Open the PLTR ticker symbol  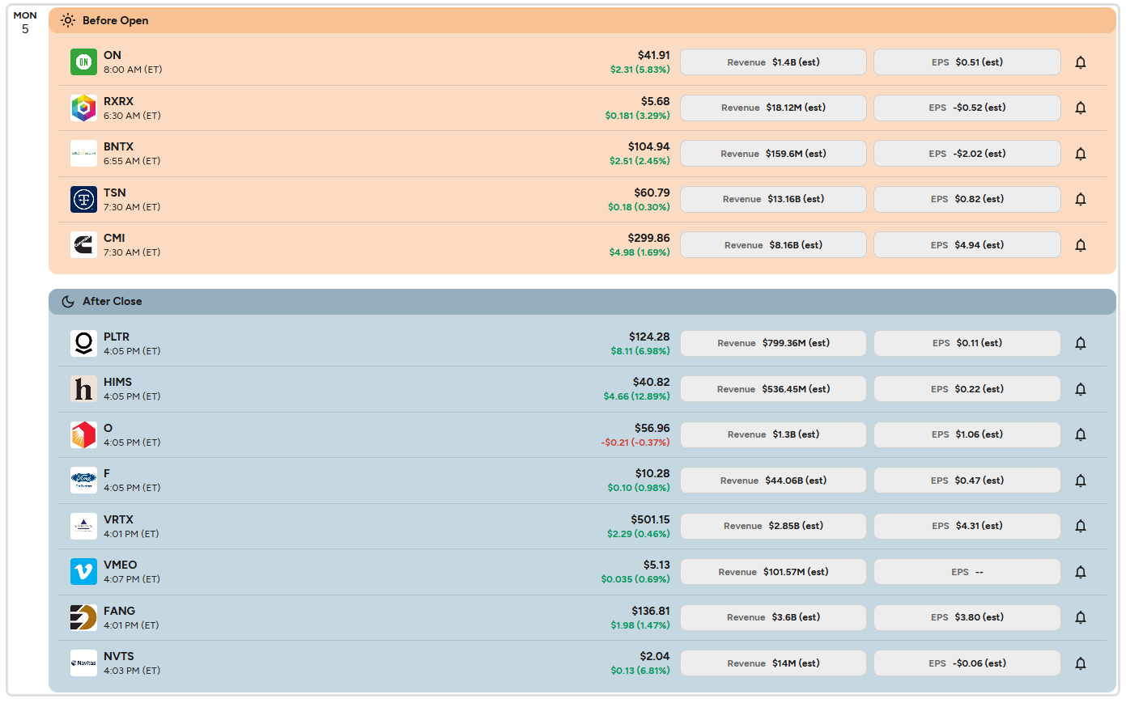click(x=117, y=337)
